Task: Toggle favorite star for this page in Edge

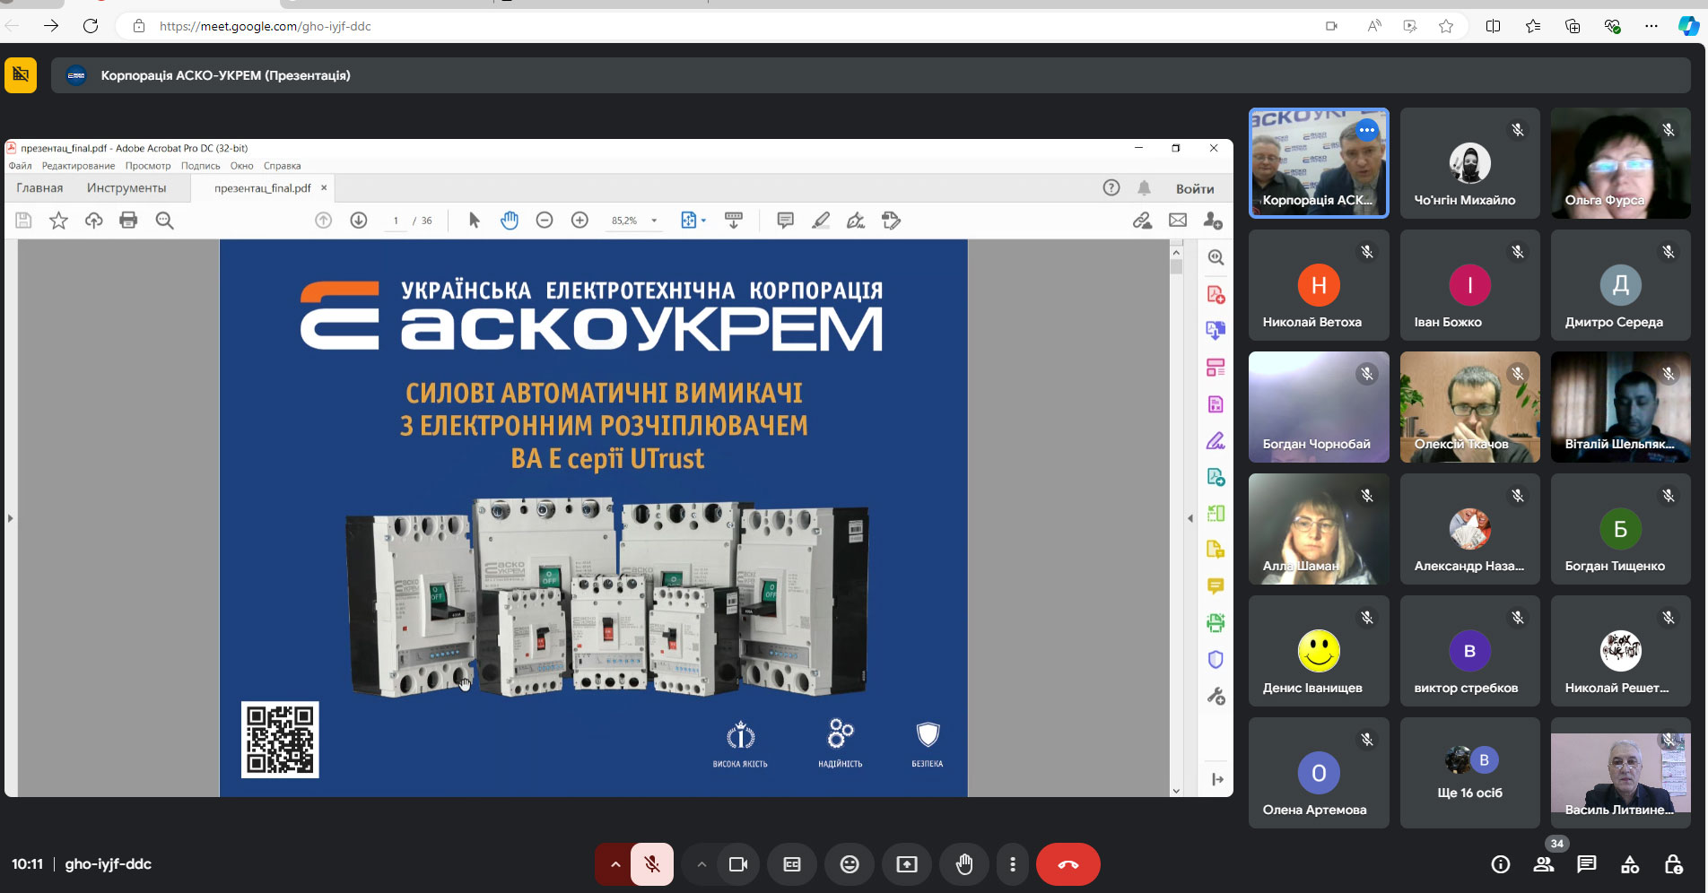Action: click(1446, 26)
